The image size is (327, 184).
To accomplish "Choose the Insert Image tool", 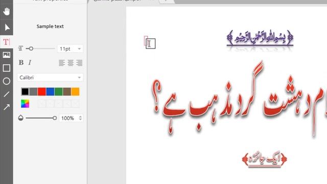I will coord(7,55).
